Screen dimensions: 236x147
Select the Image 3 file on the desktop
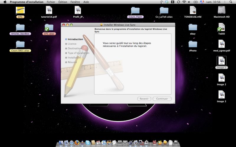point(222,97)
